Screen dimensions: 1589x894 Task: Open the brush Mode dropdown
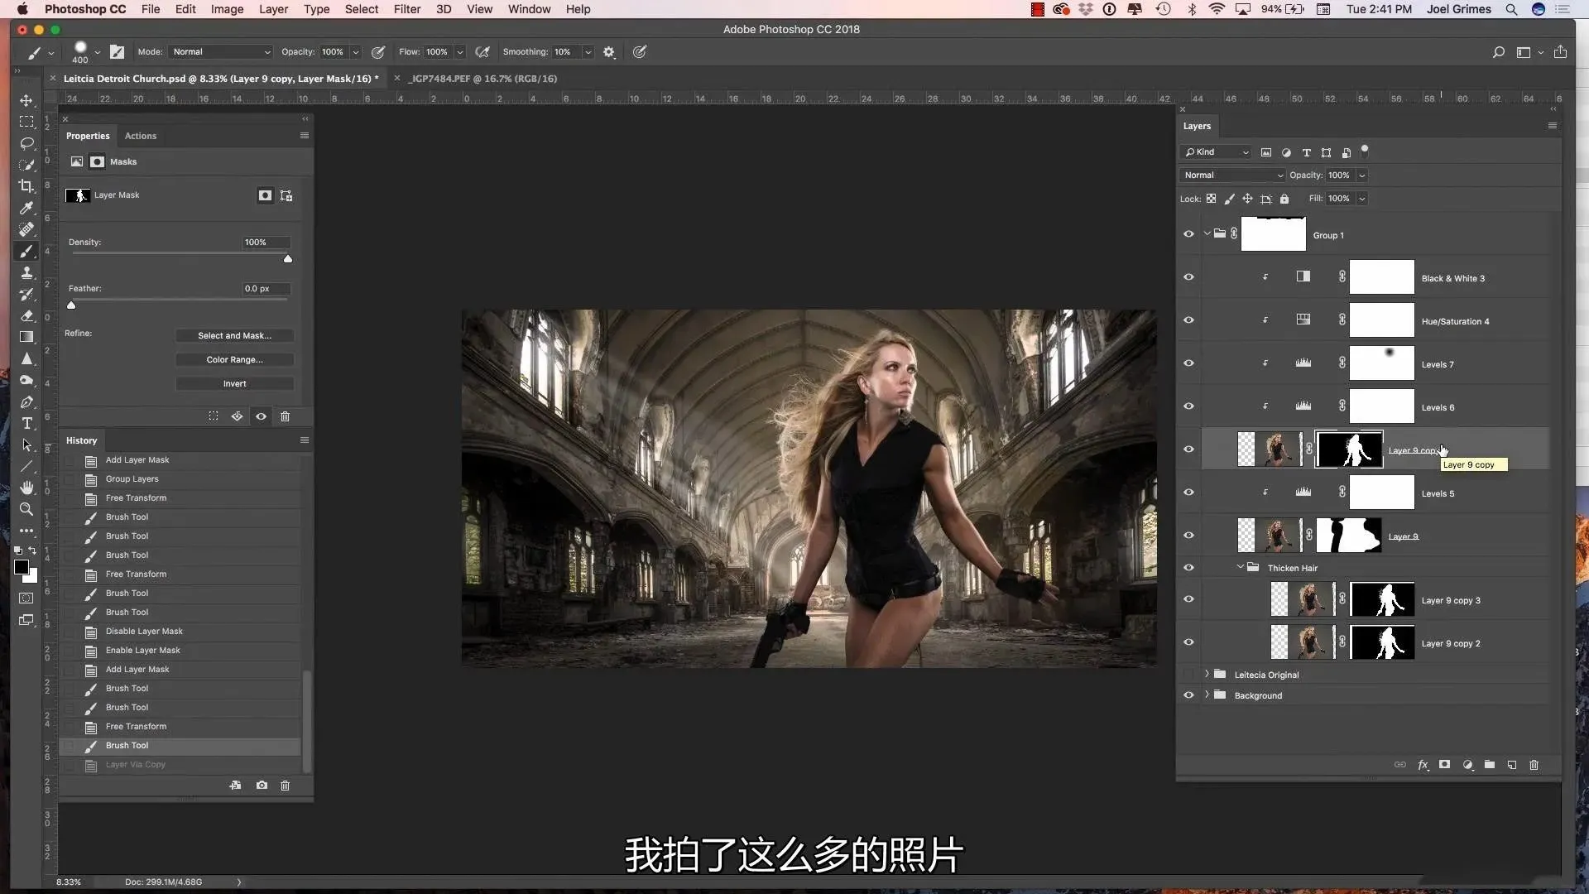coord(220,52)
